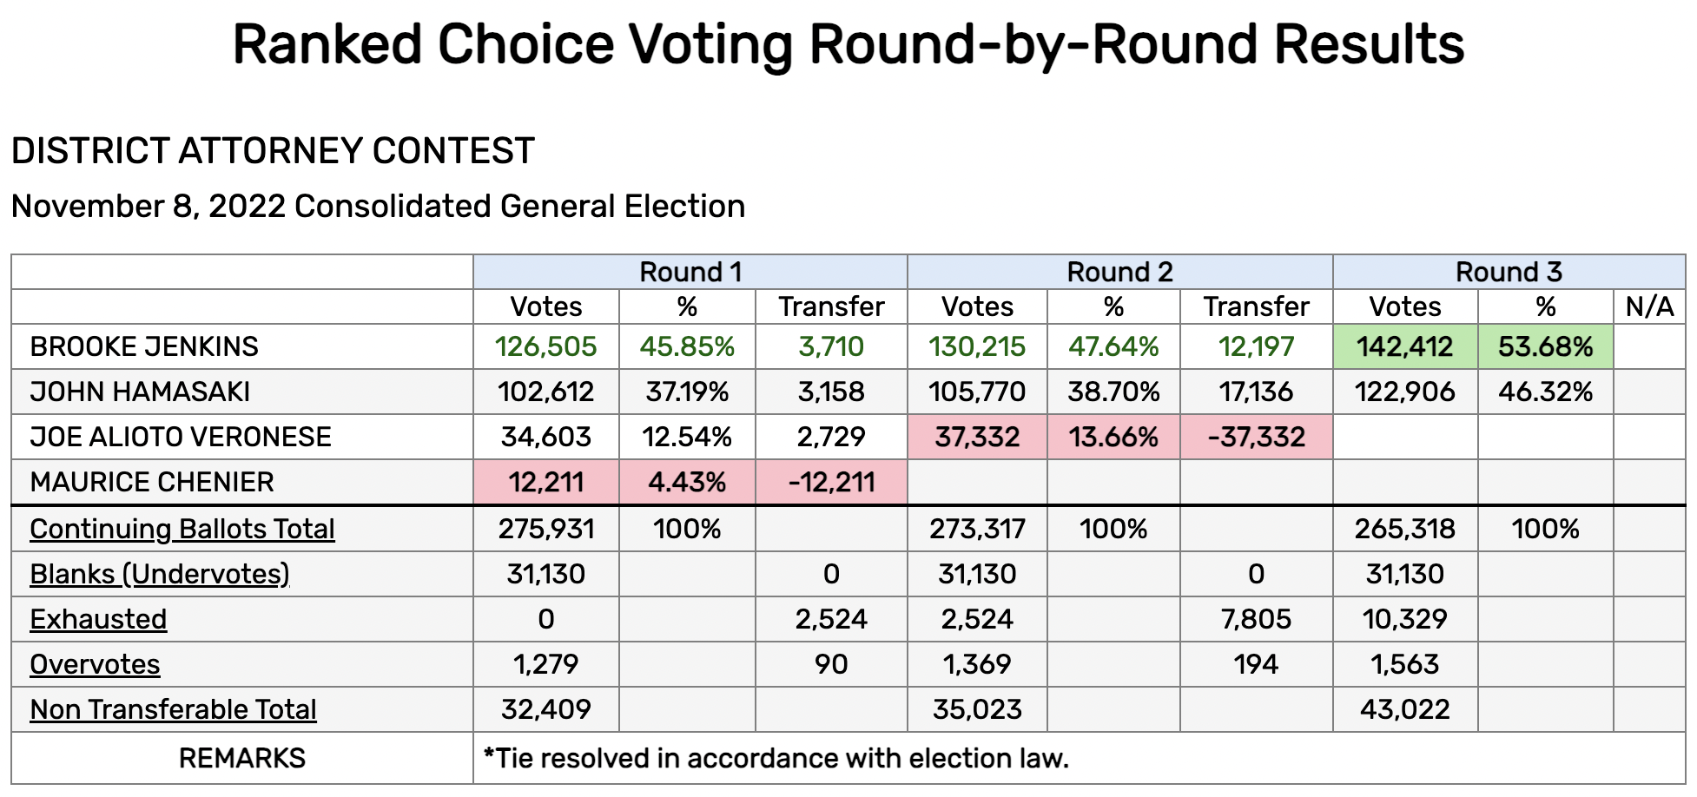Select the pink -37,332 transfer cell
The height and width of the screenshot is (797, 1697).
(x=1257, y=437)
